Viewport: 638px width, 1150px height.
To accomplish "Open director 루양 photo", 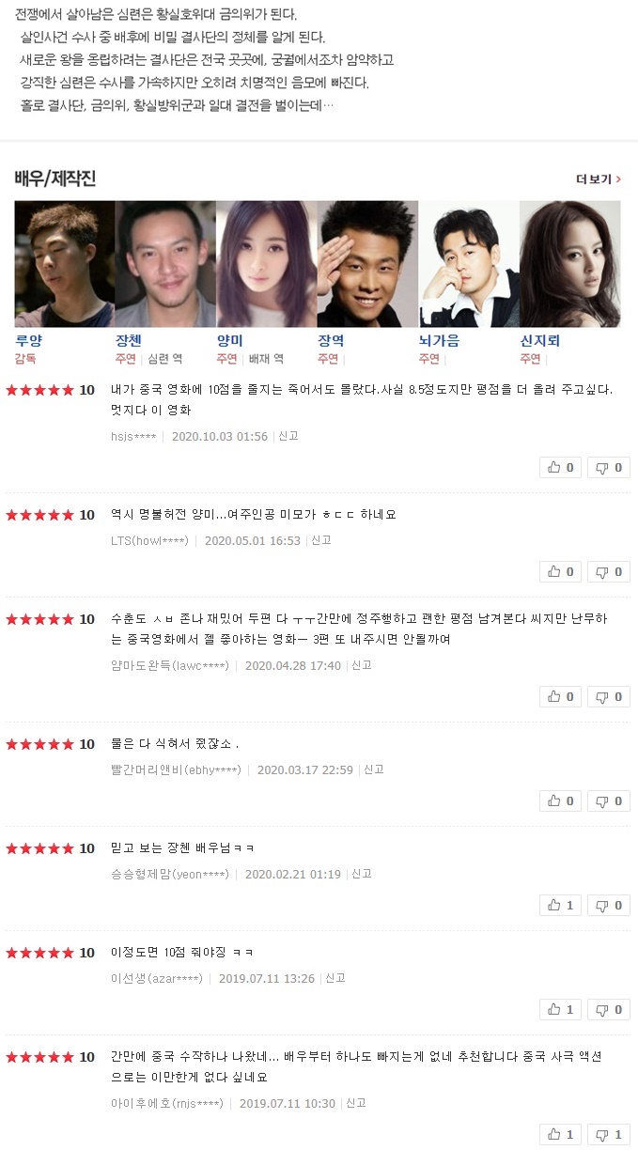I will tap(65, 264).
